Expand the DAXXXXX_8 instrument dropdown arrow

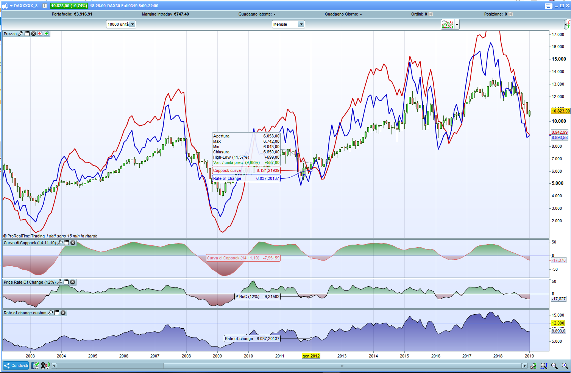11,6
